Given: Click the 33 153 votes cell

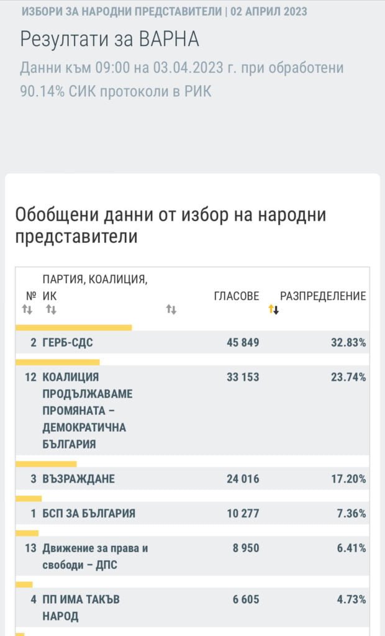Looking at the screenshot, I should (242, 377).
